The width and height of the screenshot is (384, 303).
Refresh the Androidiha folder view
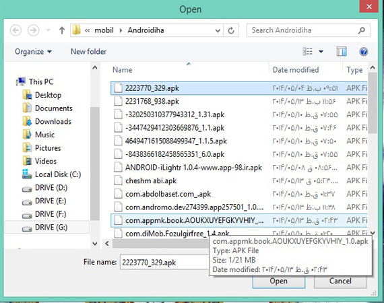pyautogui.click(x=231, y=30)
